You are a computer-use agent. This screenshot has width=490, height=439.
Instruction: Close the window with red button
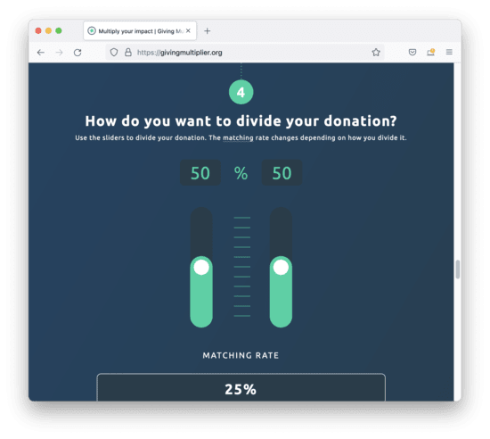tap(38, 30)
